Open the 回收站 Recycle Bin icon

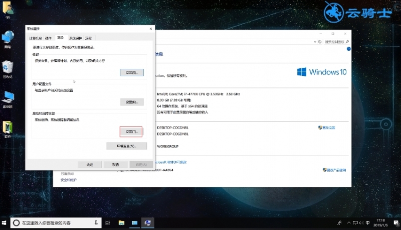click(8, 69)
